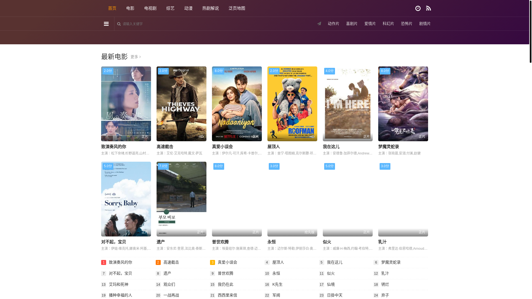Image resolution: width=532 pixels, height=299 pixels.
Task: Select ranked item 4 屋顶人
Action: (278, 262)
